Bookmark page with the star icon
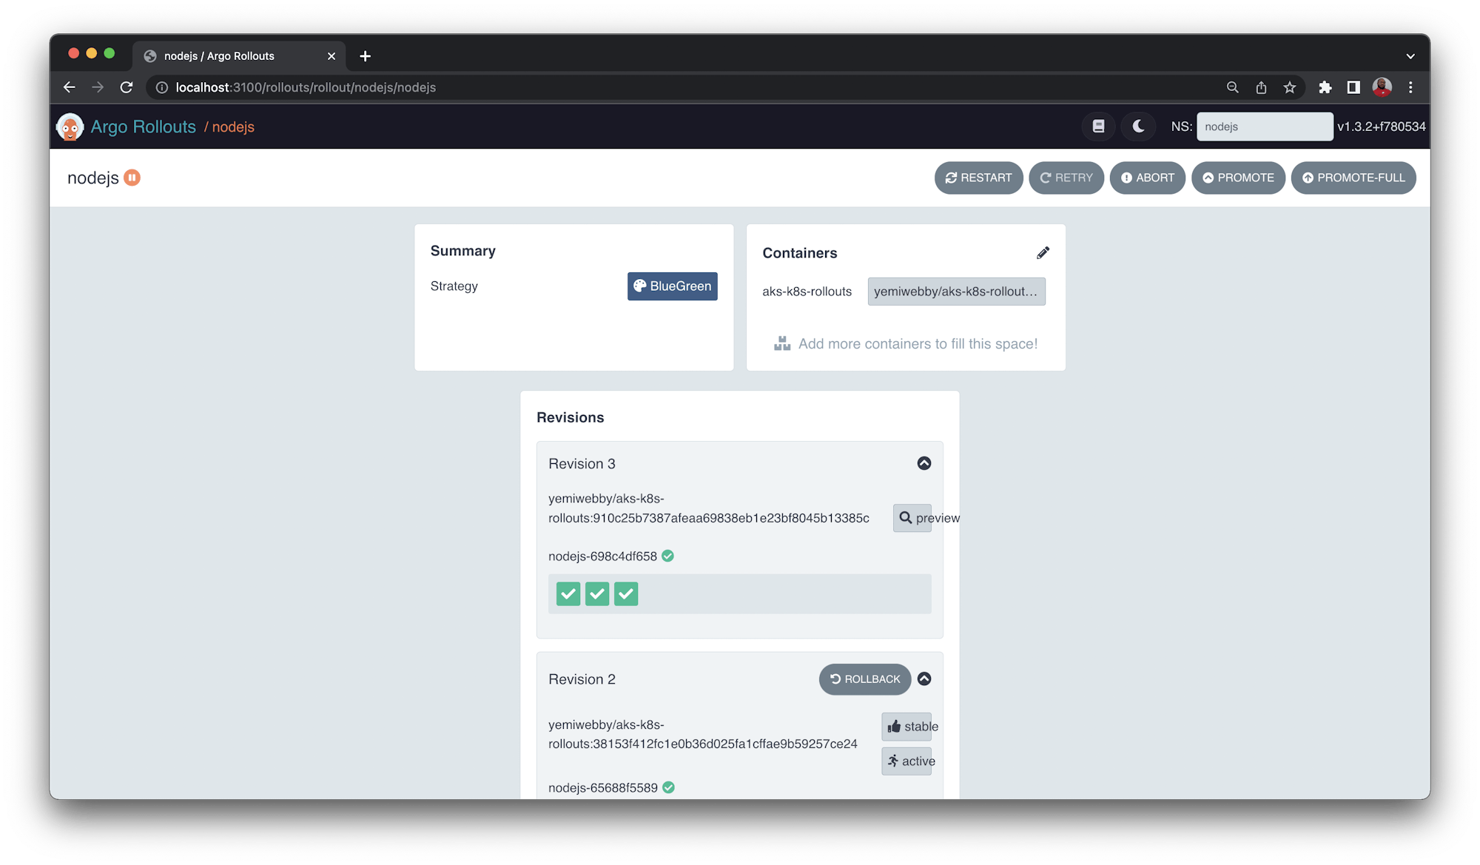Viewport: 1480px width, 865px height. coord(1290,87)
